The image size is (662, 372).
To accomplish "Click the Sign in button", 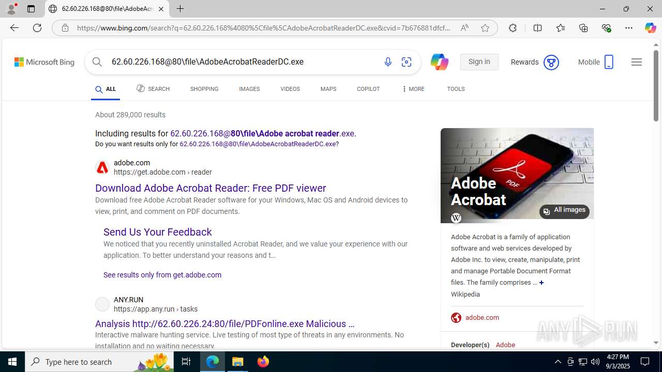I will 479,62.
